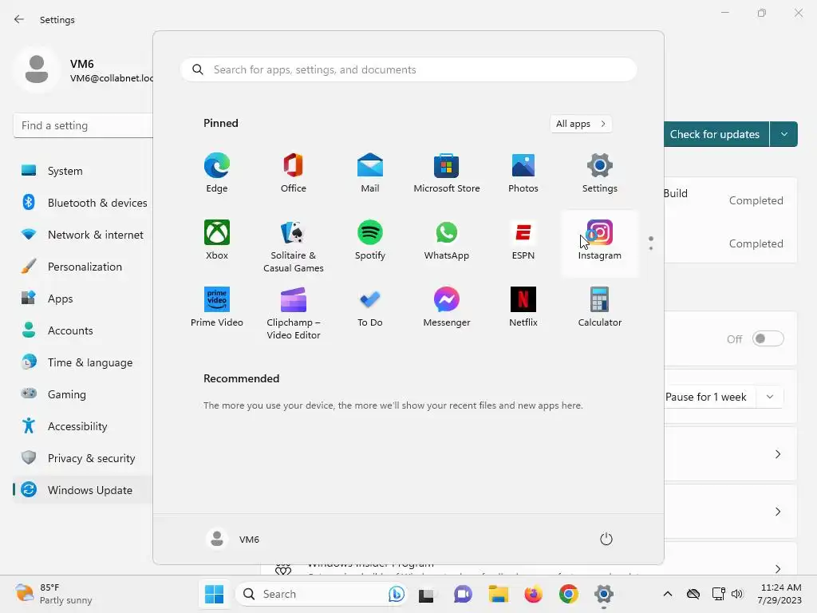Image resolution: width=817 pixels, height=613 pixels.
Task: Launch Google Chrome from taskbar
Action: click(x=568, y=594)
